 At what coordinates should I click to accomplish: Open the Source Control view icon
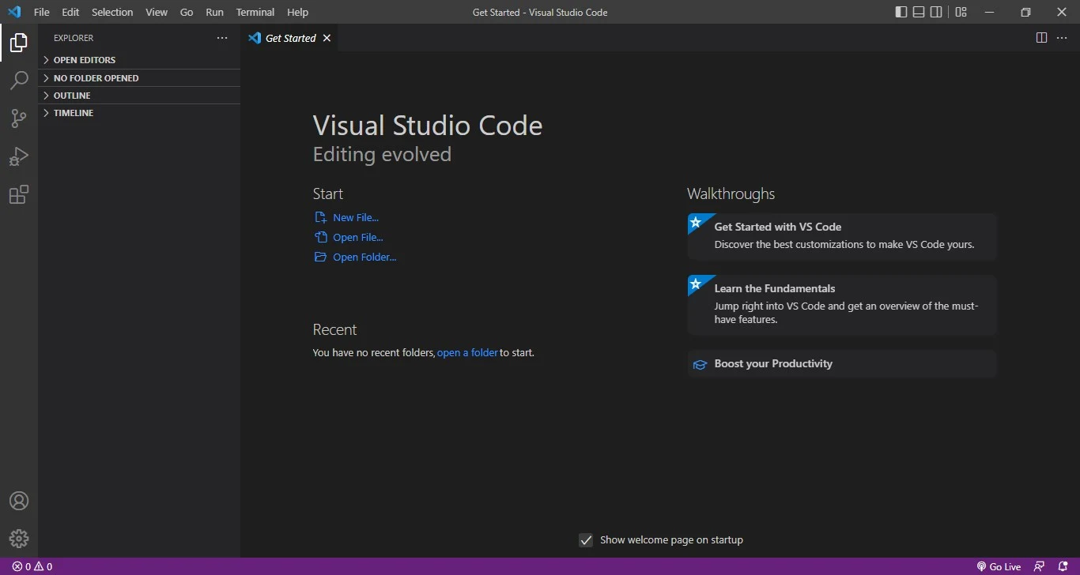pos(19,118)
